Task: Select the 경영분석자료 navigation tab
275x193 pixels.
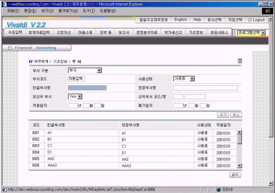Action: [147, 32]
